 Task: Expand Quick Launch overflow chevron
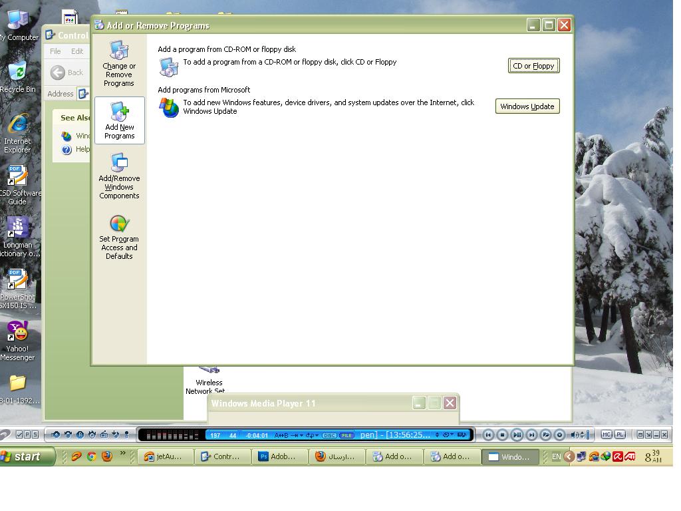[x=122, y=454]
